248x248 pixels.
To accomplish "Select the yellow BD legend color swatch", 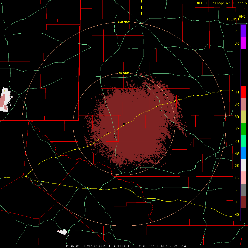I will click(243, 117).
